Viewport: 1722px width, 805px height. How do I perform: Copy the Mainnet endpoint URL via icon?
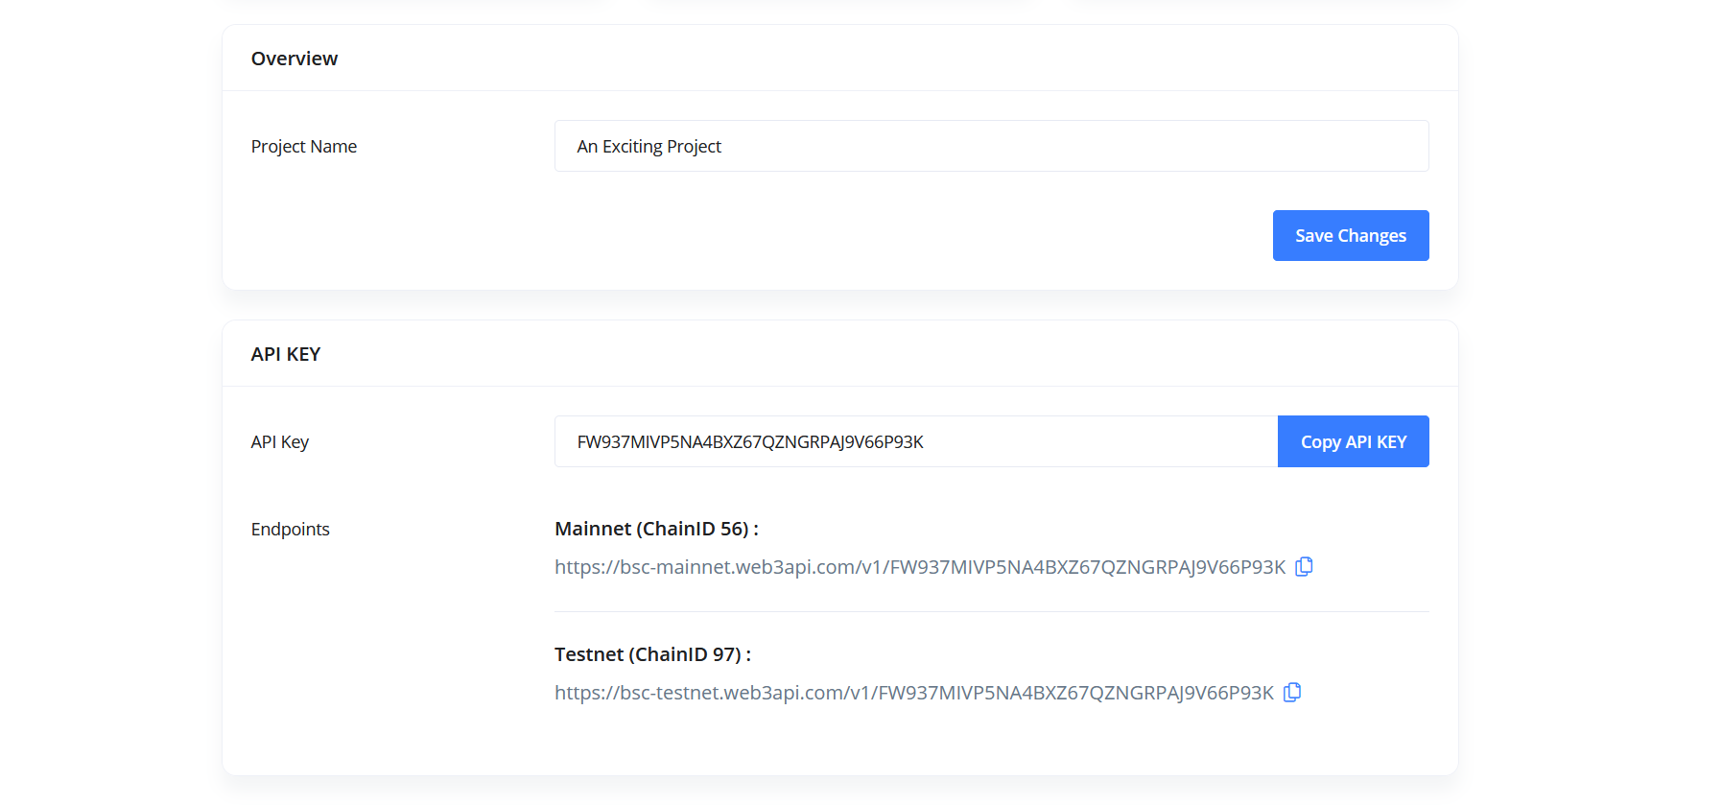coord(1304,567)
